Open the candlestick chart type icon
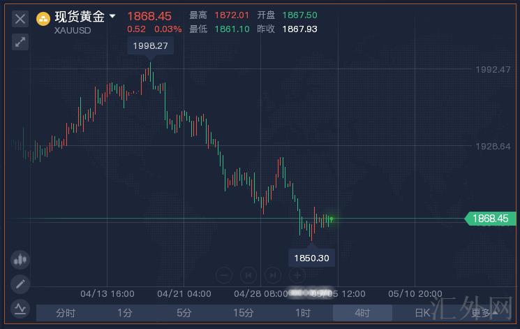This screenshot has height=329, width=520. coord(20,260)
